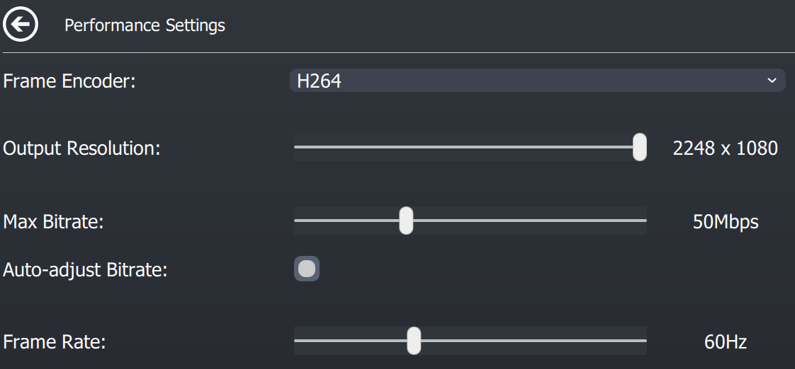The height and width of the screenshot is (369, 795).
Task: Set Max Bitrate slider to its far left end
Action: tap(295, 221)
